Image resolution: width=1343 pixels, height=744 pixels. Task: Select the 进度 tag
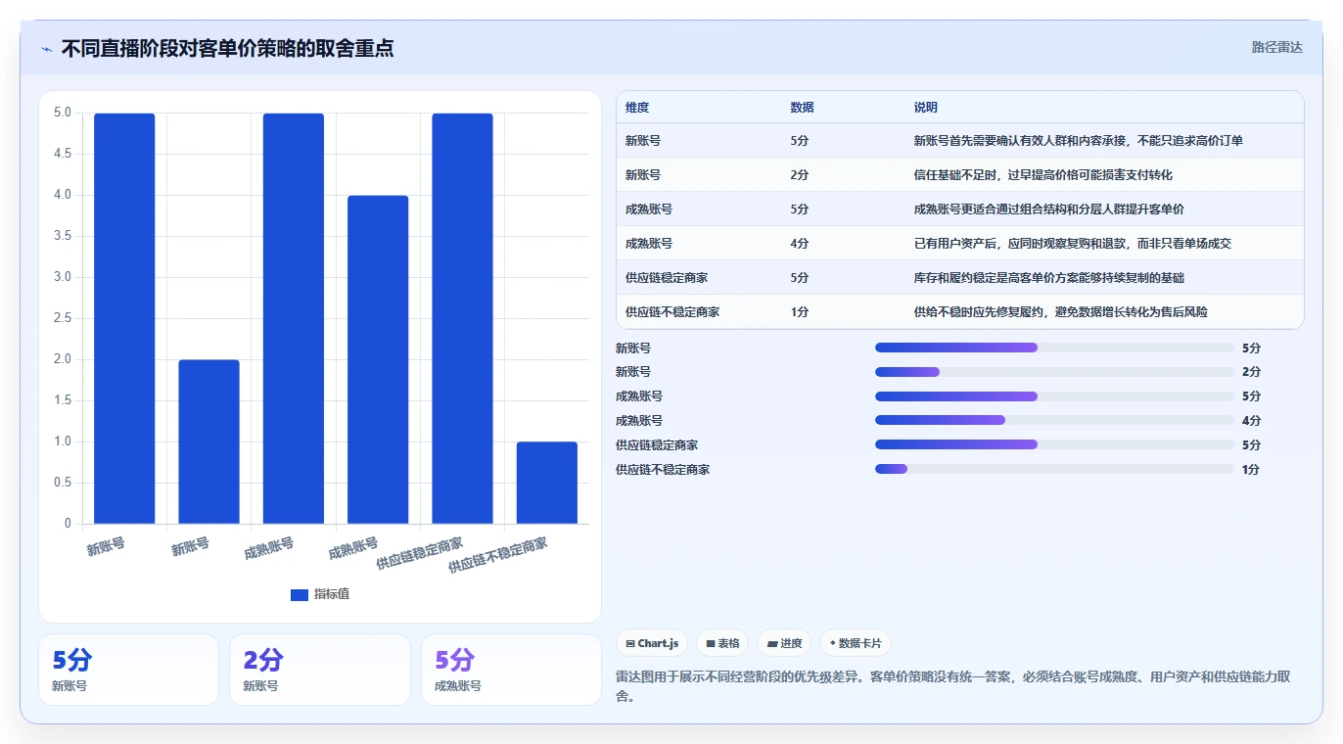coord(784,643)
